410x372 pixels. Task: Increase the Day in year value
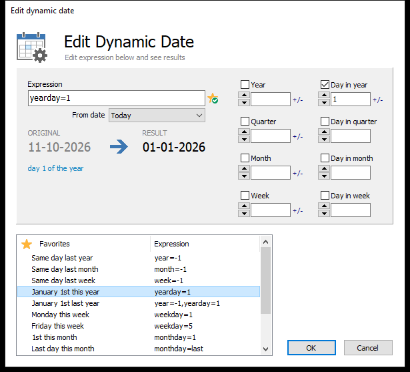pos(324,96)
